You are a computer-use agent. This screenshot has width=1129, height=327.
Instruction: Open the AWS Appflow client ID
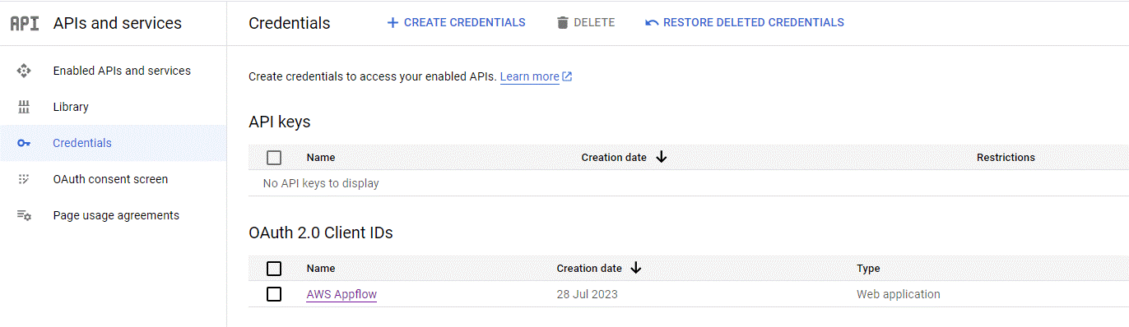[341, 294]
